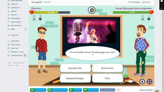Click the speech bubble icon beside Сообщения
This screenshot has width=164, height=92.
8,8
